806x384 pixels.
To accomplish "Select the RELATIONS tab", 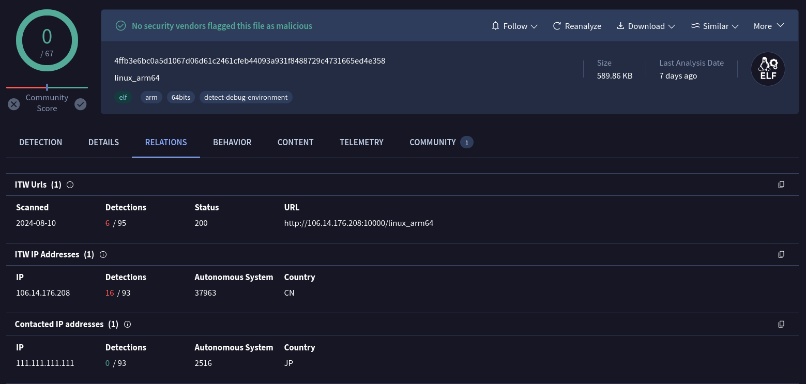I will click(x=166, y=142).
